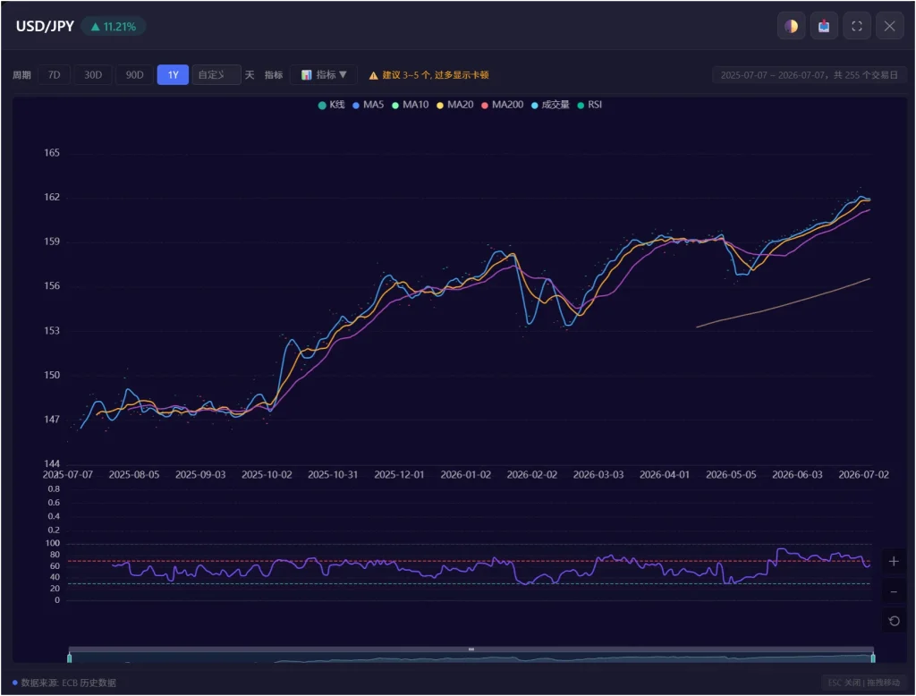Select the 7D period tab
Screen dimensions: 916x696
click(x=55, y=75)
